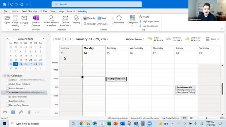Adjust the zoom slider handle

point(207,118)
